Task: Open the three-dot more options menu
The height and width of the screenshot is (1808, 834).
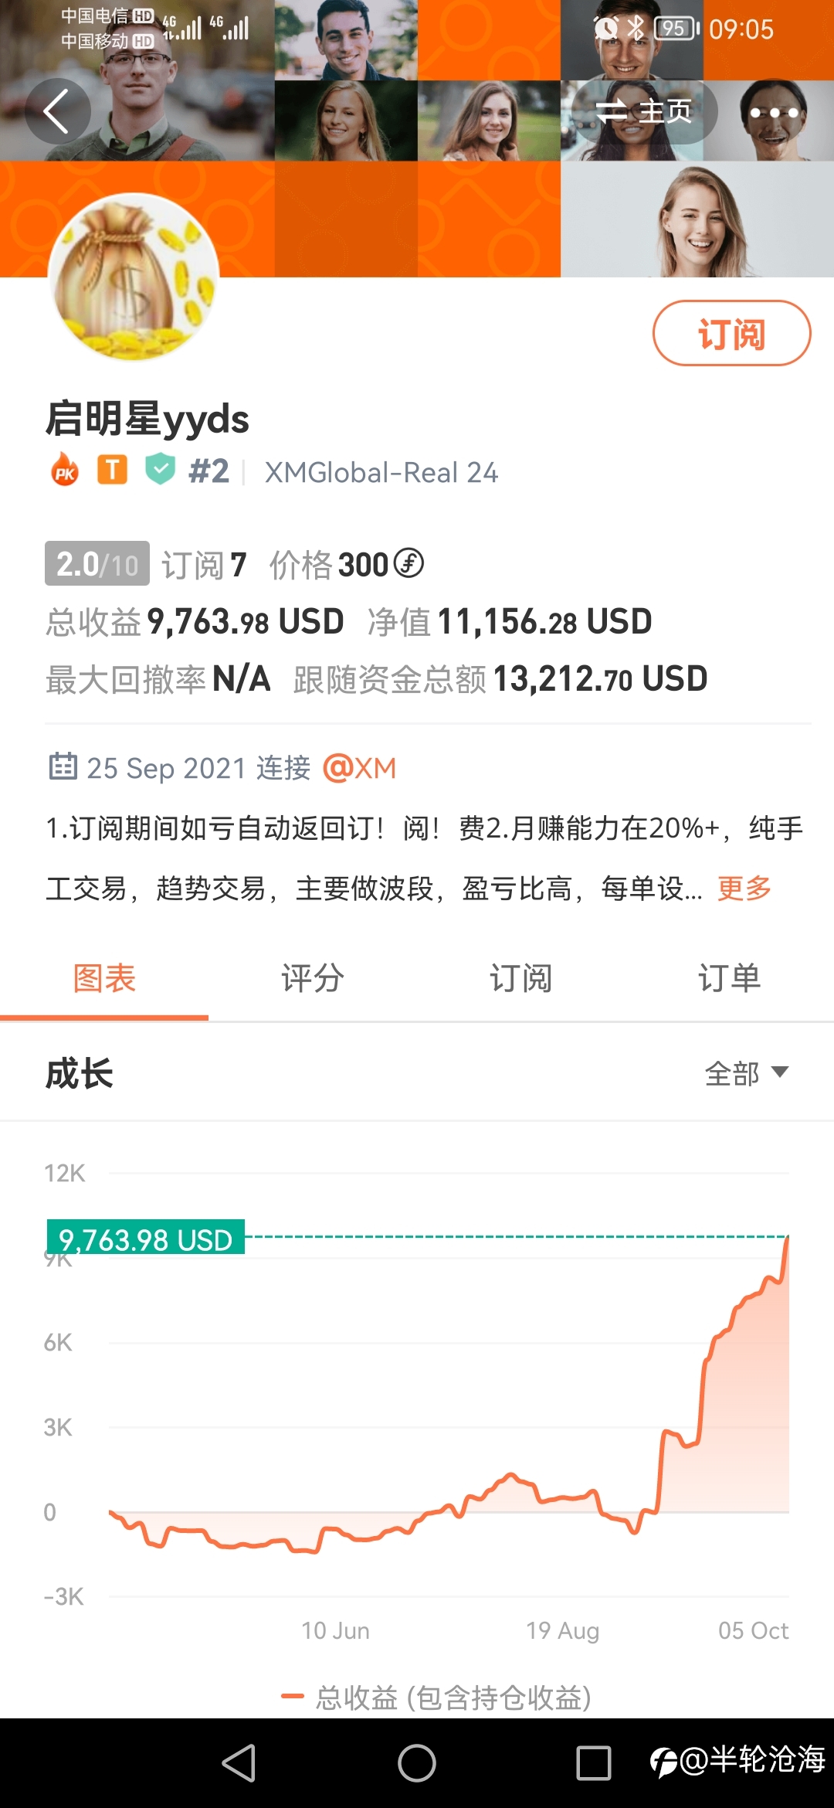Action: click(775, 113)
